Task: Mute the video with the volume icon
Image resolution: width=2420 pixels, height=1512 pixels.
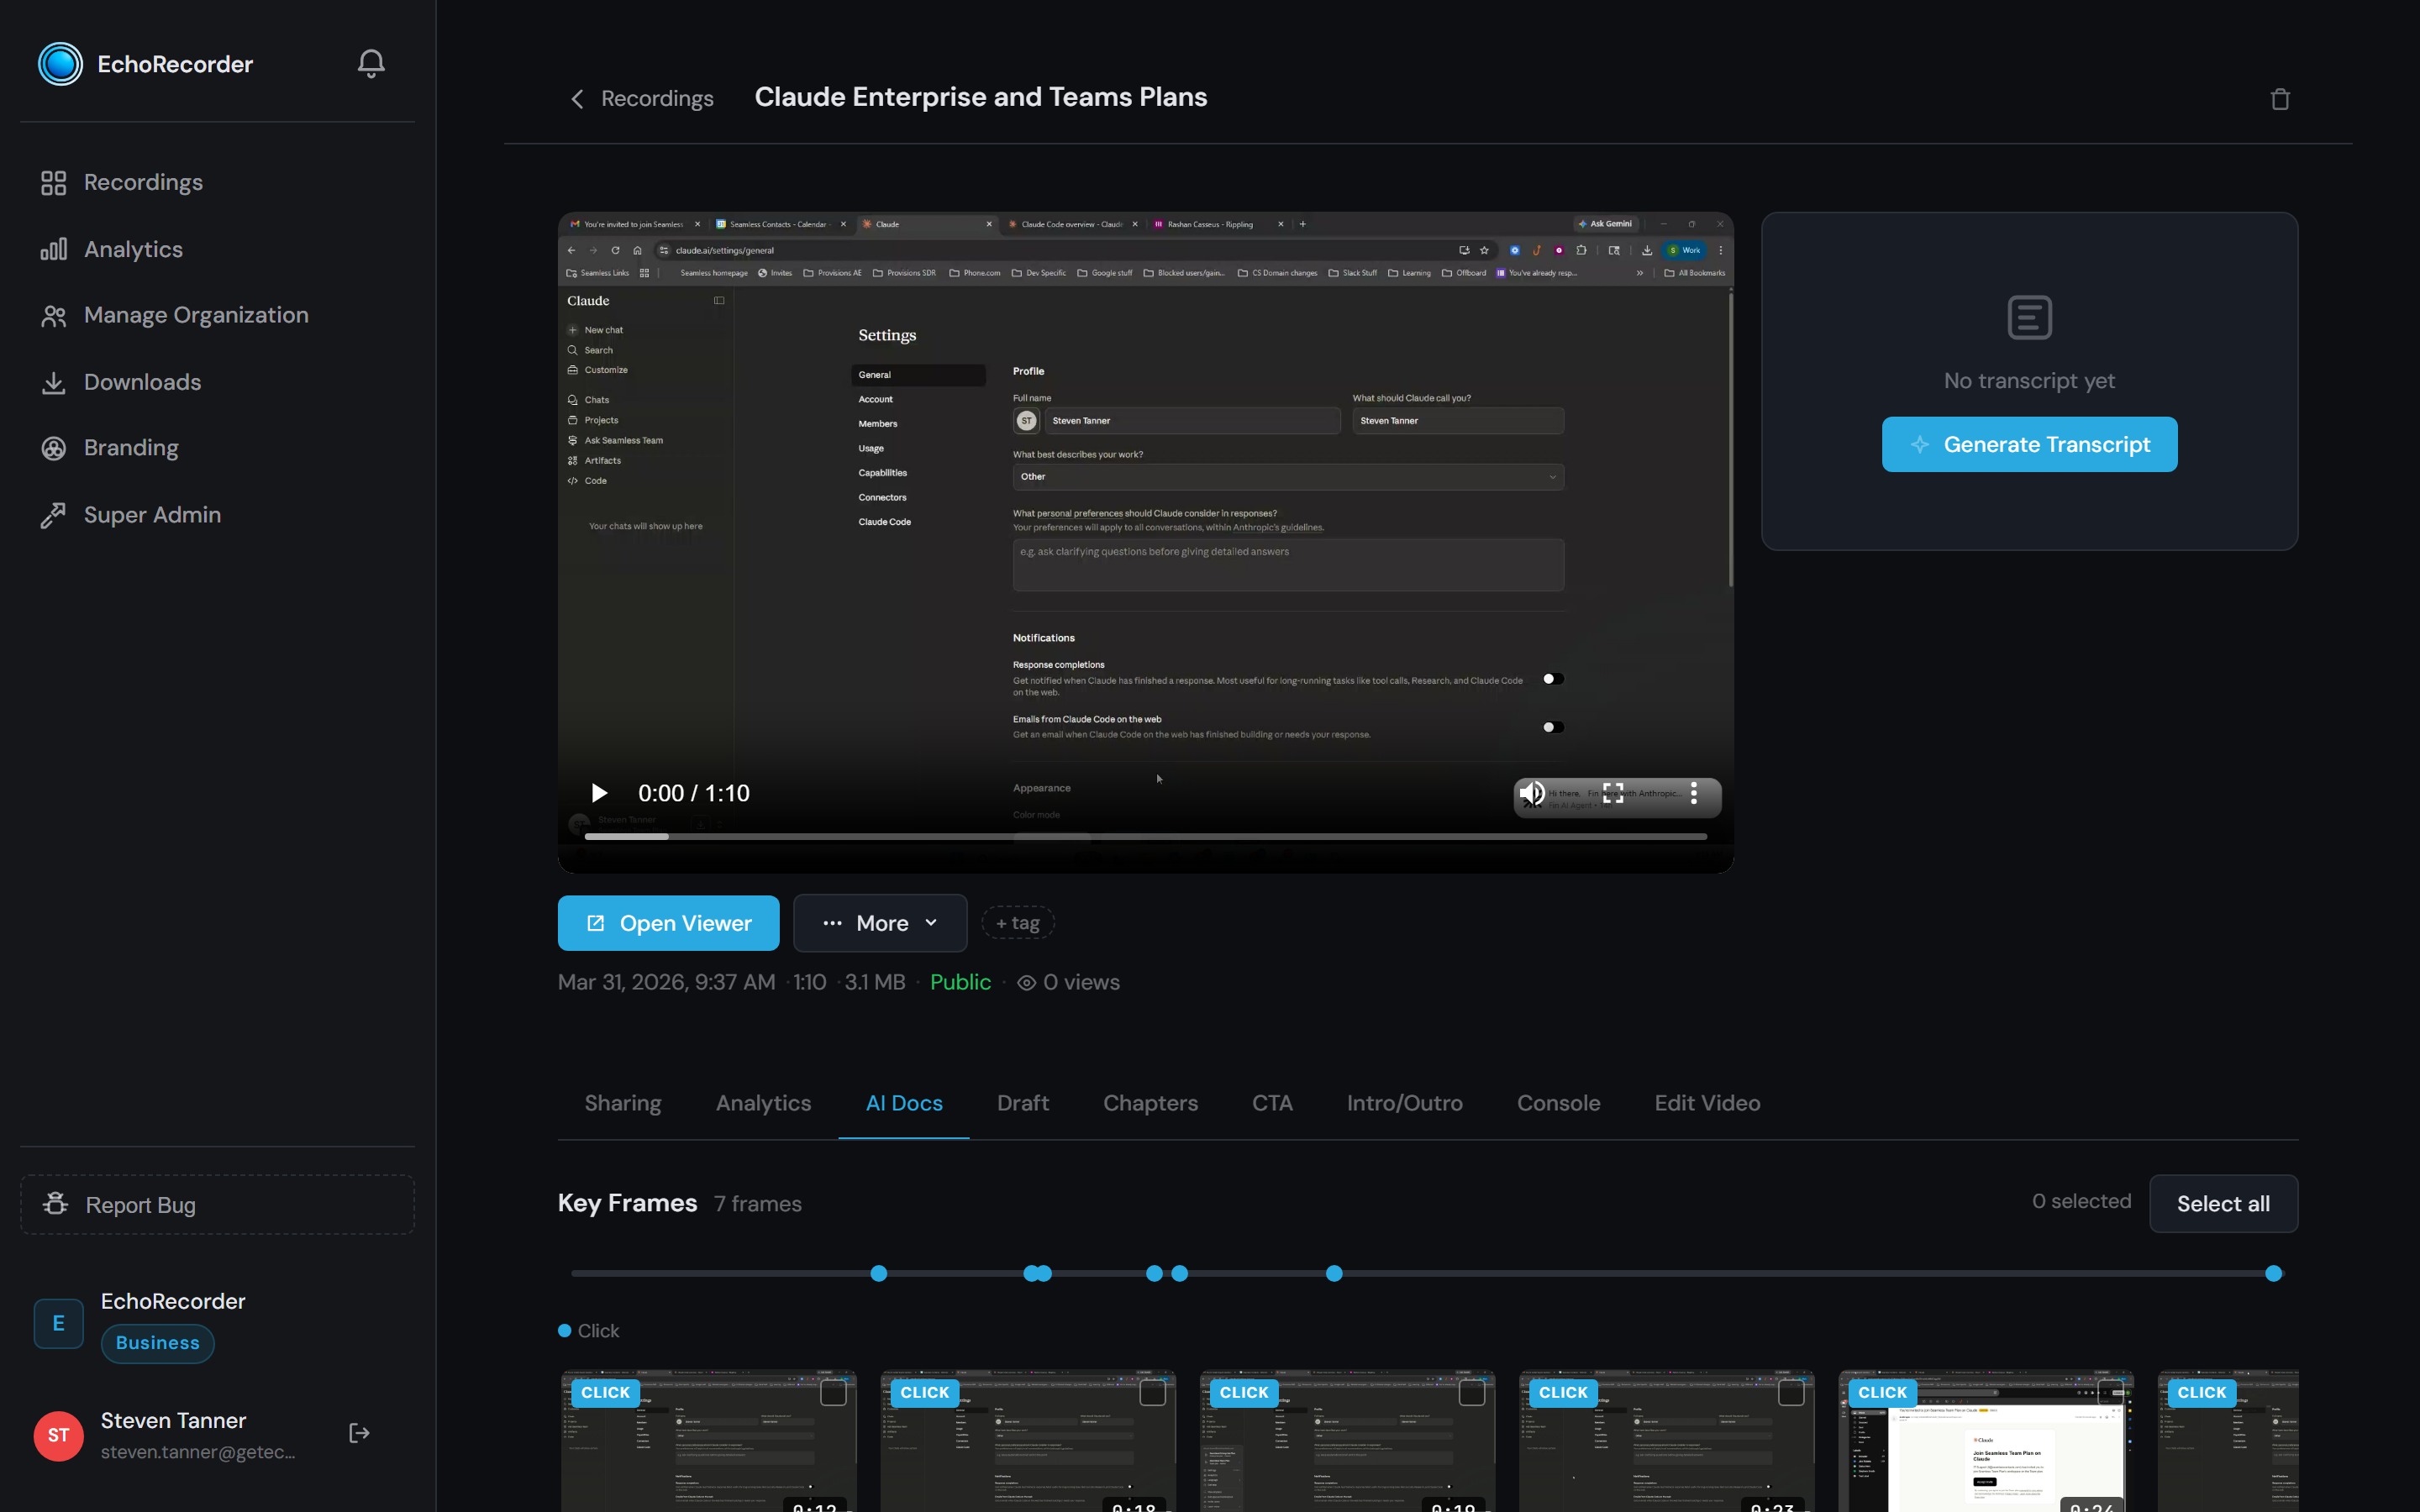Action: click(1533, 792)
